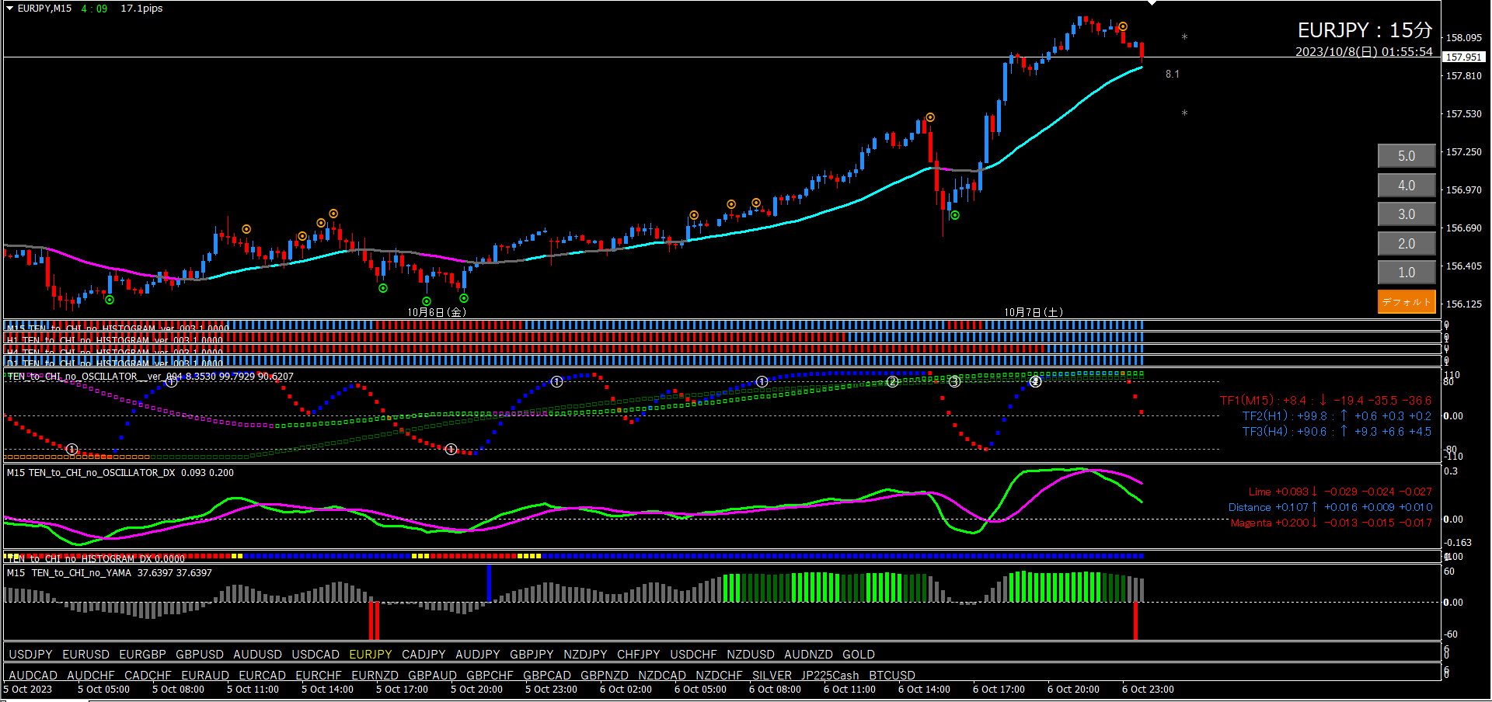
Task: Click the orange sell-signal circle near price peak
Action: pos(1123,26)
